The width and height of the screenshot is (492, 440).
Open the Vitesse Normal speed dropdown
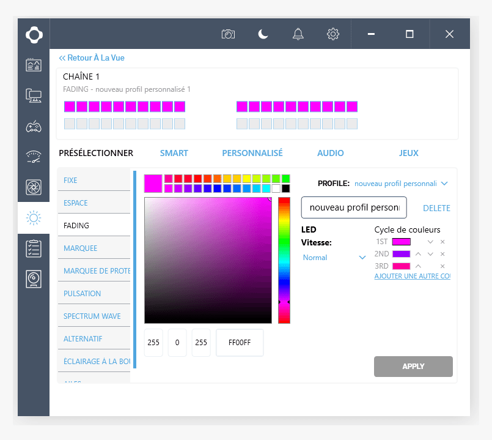tap(362, 258)
